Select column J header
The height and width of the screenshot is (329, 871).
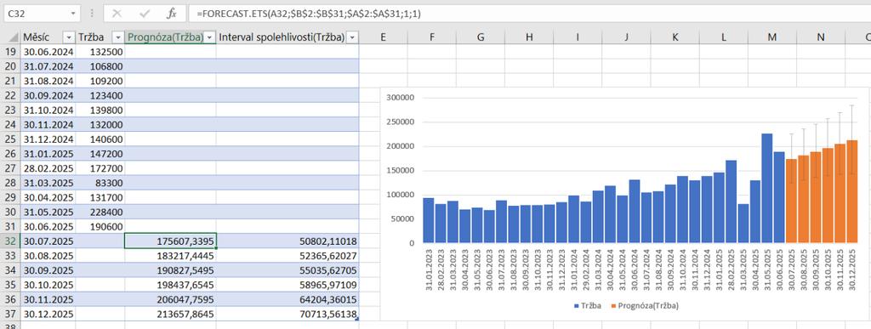pyautogui.click(x=626, y=37)
